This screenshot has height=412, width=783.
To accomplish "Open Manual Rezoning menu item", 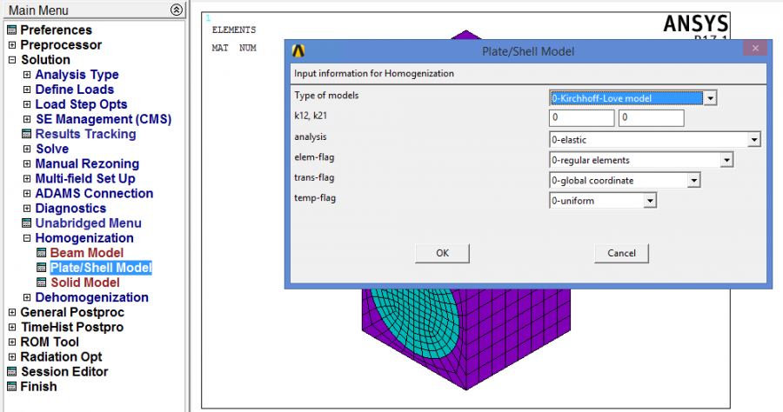I will click(87, 163).
